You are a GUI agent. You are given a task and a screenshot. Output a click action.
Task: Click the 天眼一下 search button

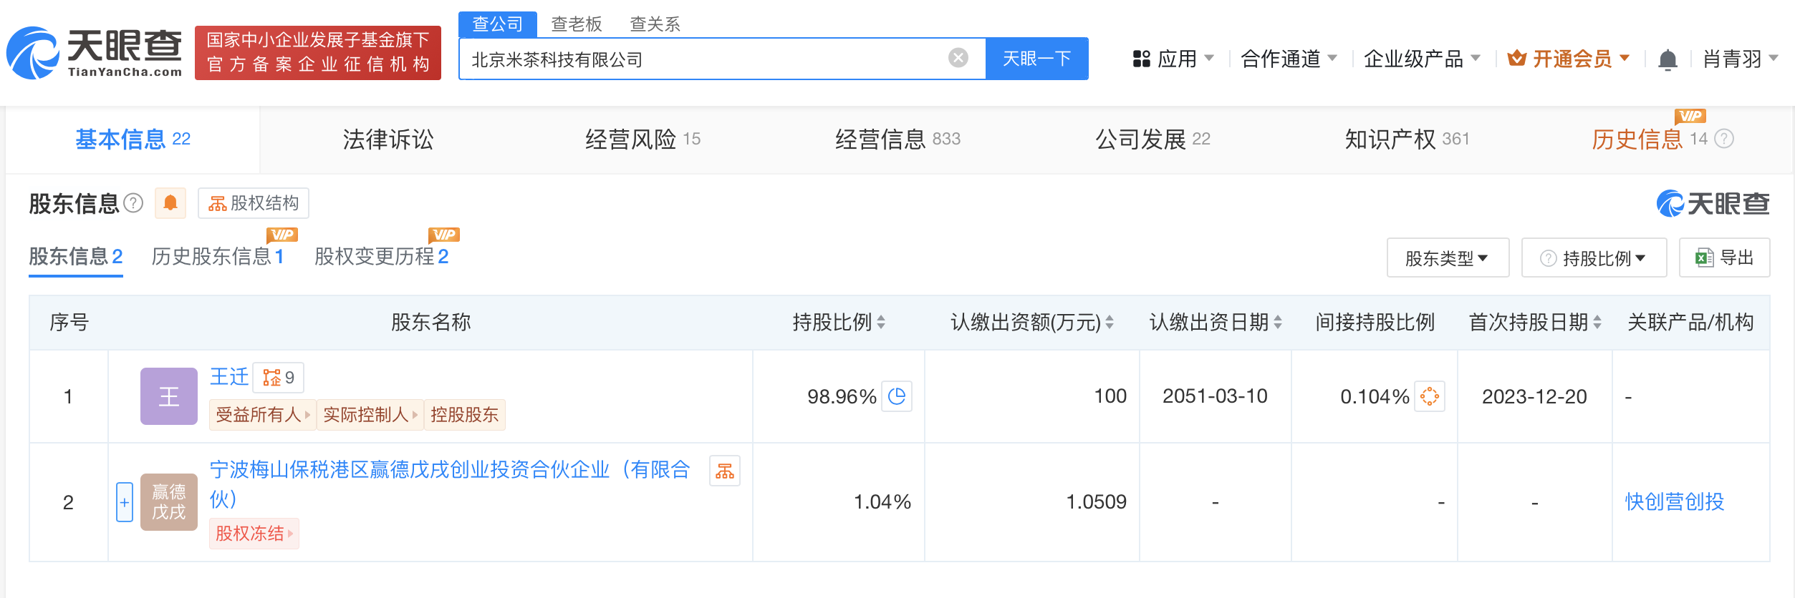(1037, 59)
